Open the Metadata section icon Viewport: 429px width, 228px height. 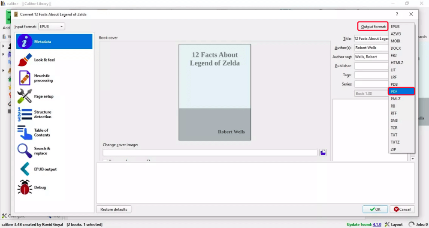25,42
